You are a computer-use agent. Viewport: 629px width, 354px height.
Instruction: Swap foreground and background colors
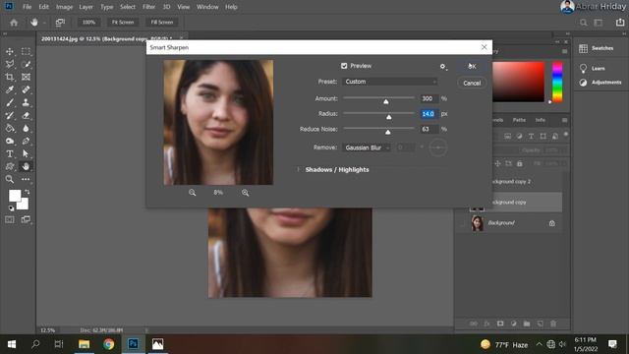27,193
